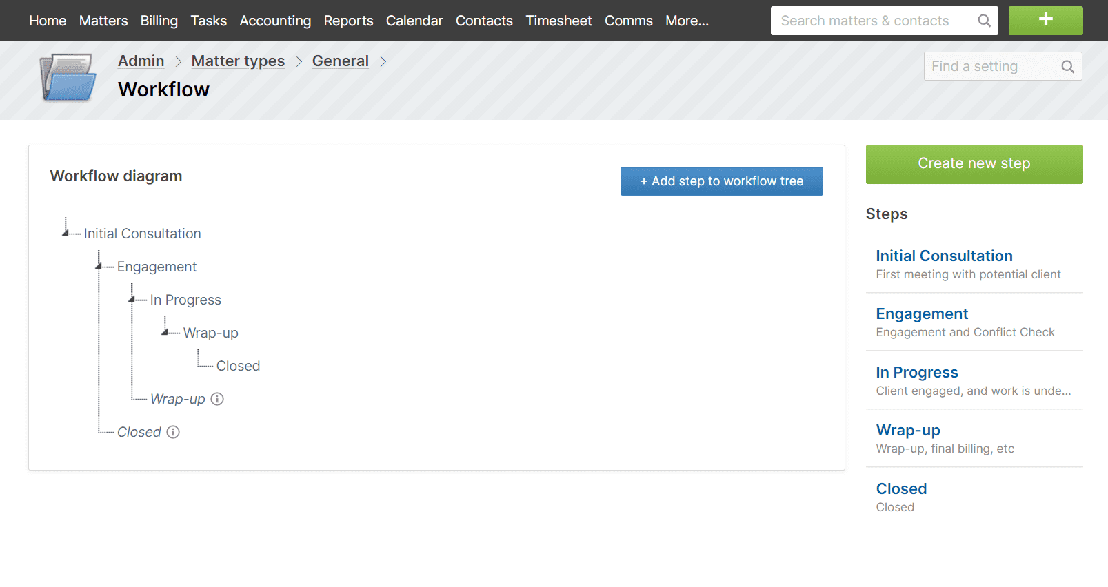Screen dimensions: 1108x587
Task: Click the magnifier in matter search box
Action: (x=984, y=21)
